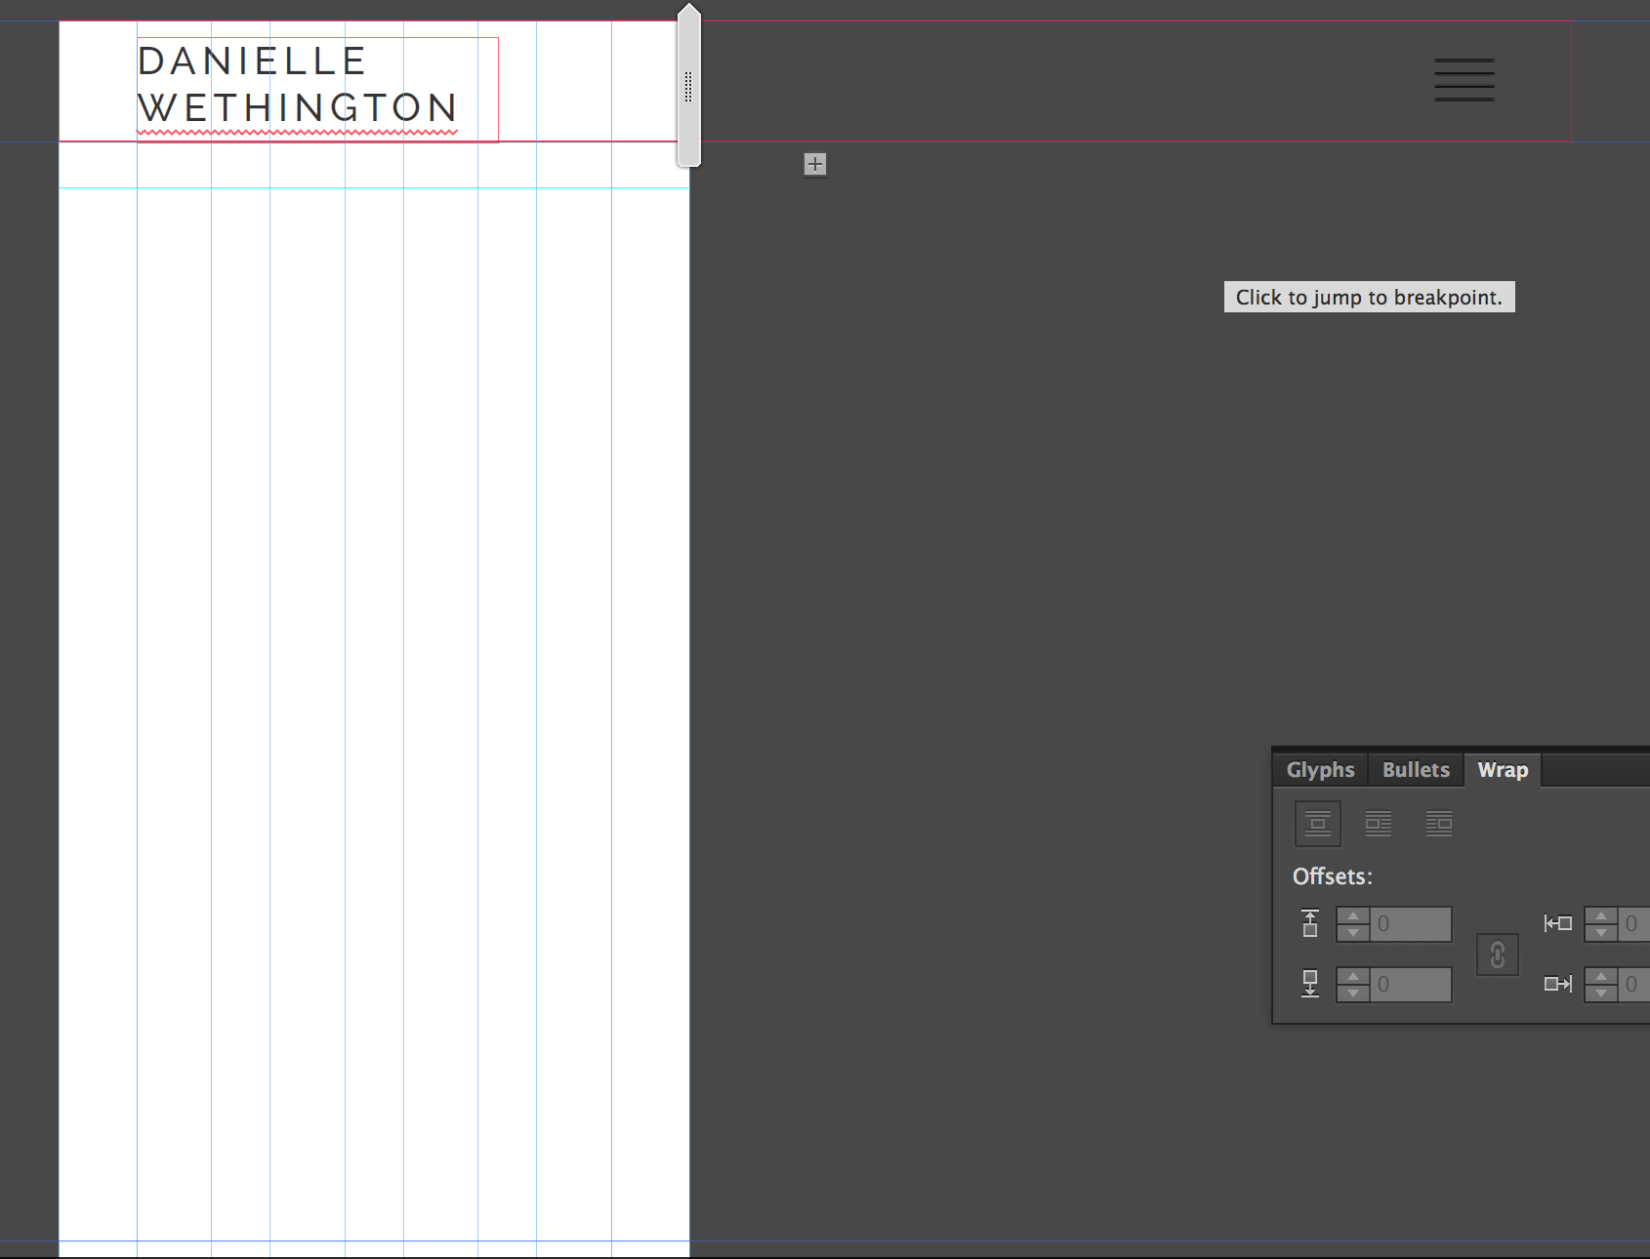Viewport: 1650px width, 1259px height.
Task: Click the left offset icon
Action: (1557, 923)
